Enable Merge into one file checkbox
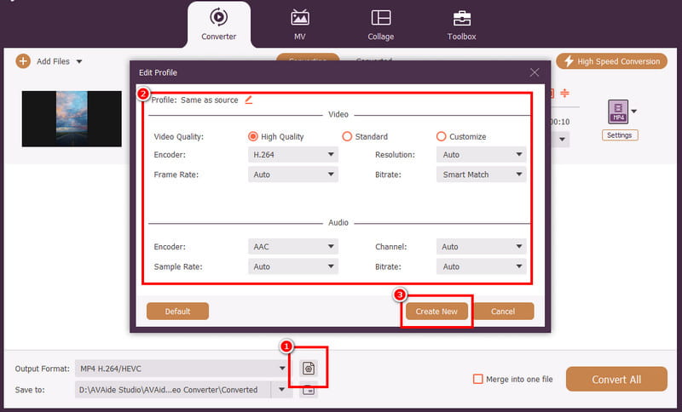This screenshot has width=682, height=412. pos(479,380)
